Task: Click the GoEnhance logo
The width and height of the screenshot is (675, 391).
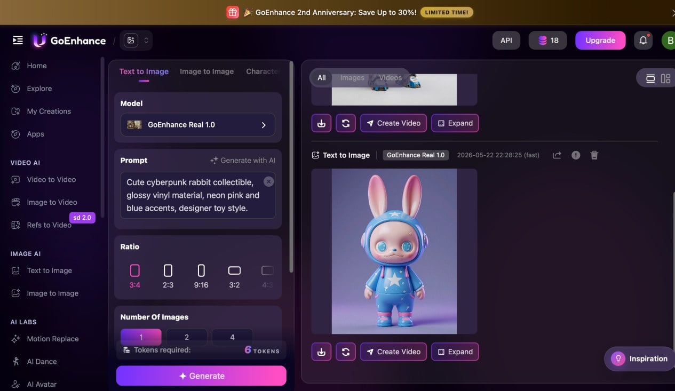Action: click(x=68, y=41)
